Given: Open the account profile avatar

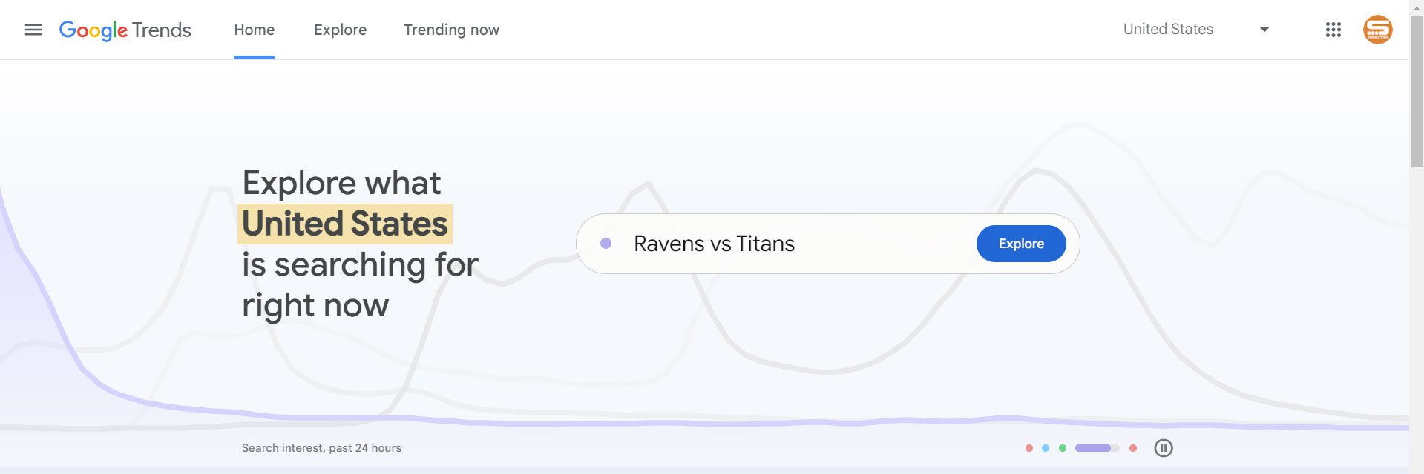Looking at the screenshot, I should [1377, 30].
